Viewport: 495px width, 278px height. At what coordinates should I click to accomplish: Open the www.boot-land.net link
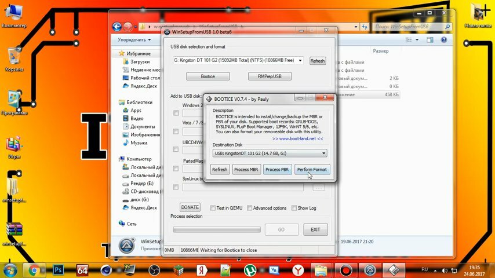[x=298, y=138]
